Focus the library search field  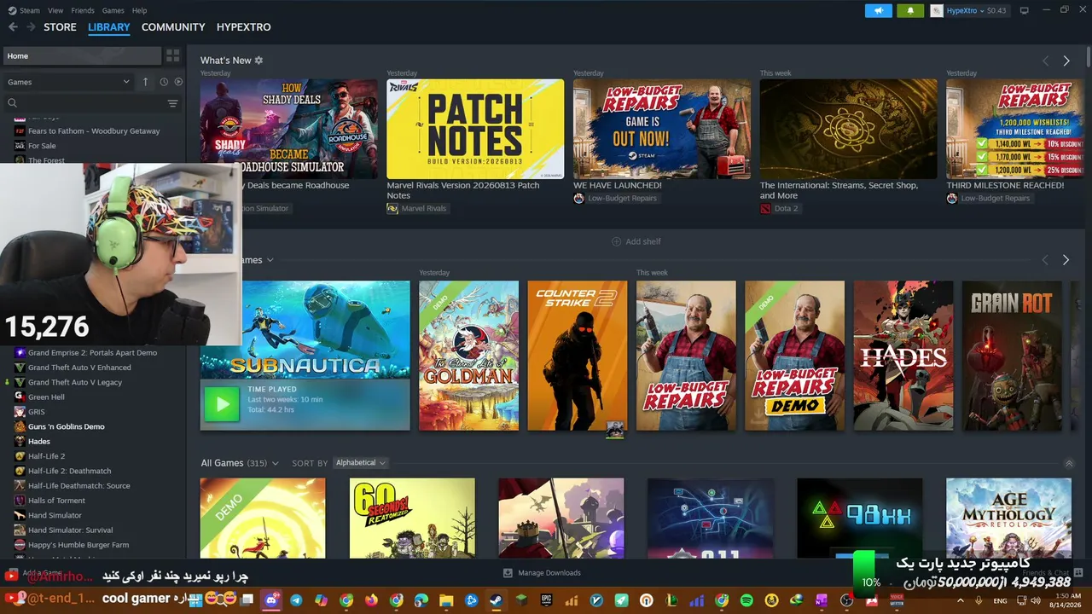pyautogui.click(x=85, y=103)
